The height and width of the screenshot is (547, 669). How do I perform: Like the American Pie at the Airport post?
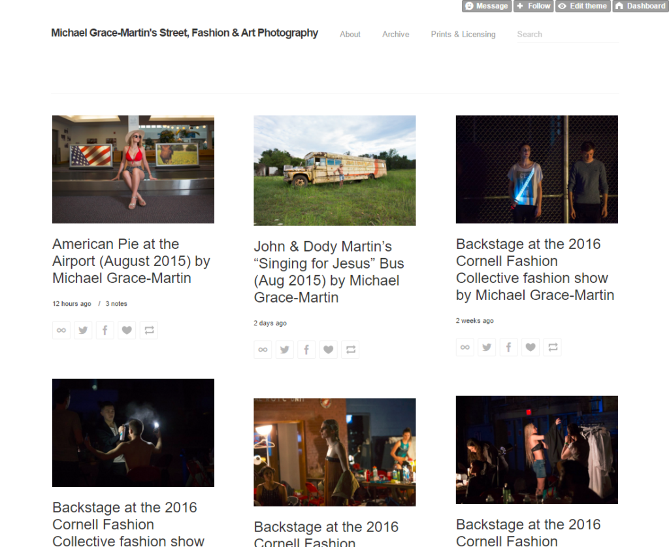[x=127, y=331]
